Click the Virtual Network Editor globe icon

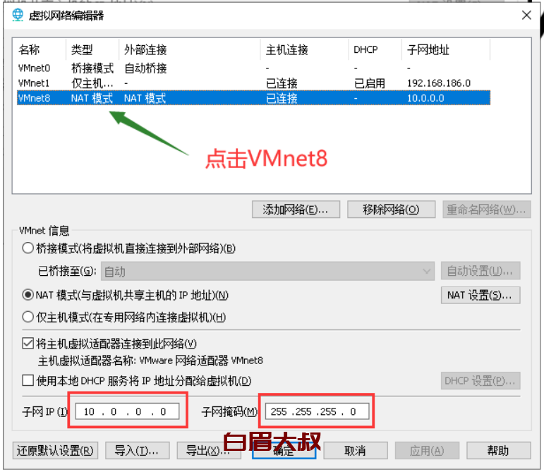[18, 16]
